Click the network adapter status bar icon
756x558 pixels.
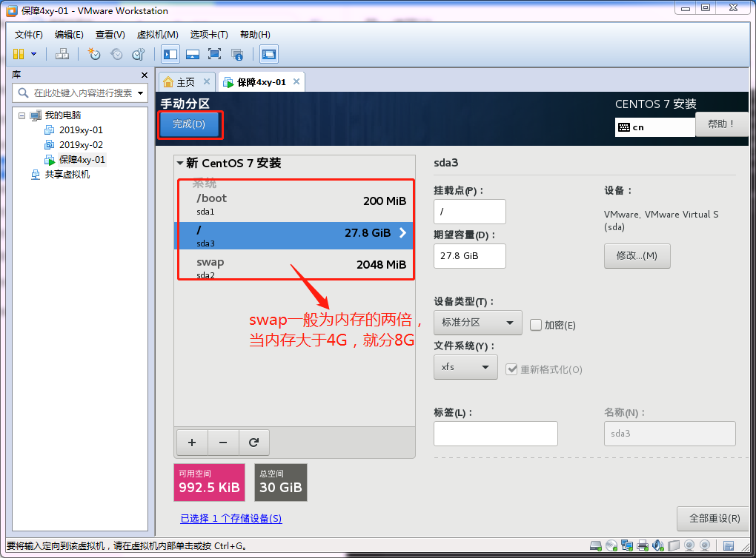(627, 545)
